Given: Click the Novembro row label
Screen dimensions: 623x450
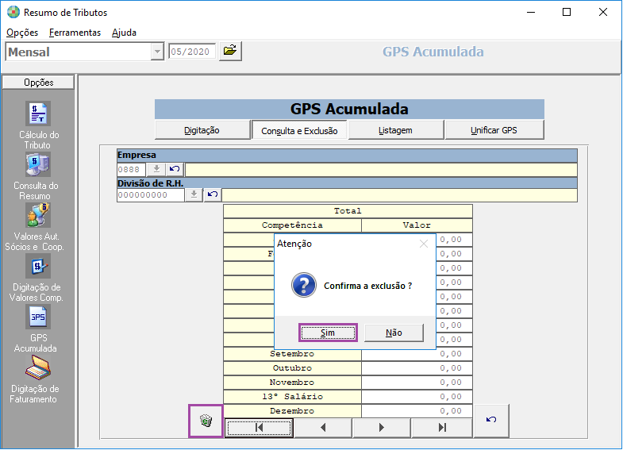Looking at the screenshot, I should (x=292, y=383).
